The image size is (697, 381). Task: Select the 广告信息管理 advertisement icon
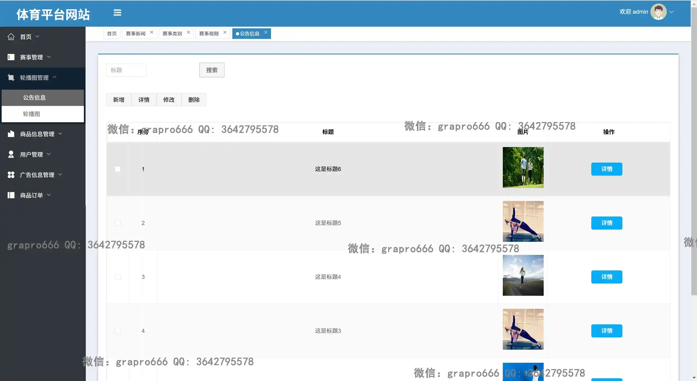click(11, 175)
